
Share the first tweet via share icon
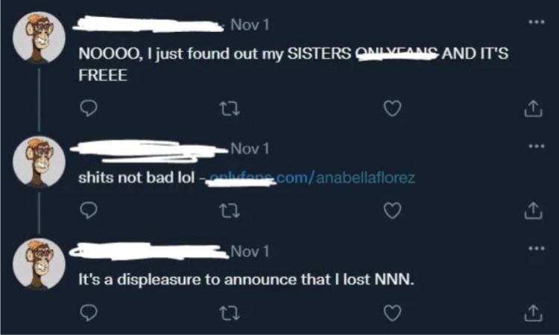click(x=533, y=109)
